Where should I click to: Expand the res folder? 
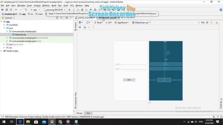click(x=4, y=48)
